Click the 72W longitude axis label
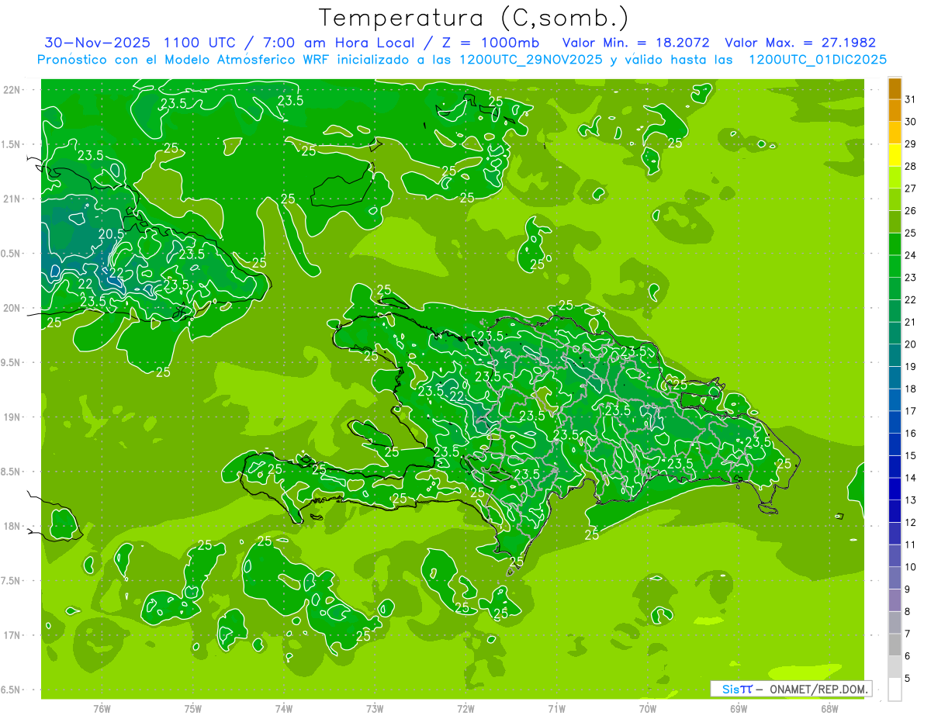The width and height of the screenshot is (931, 719). pos(465,709)
